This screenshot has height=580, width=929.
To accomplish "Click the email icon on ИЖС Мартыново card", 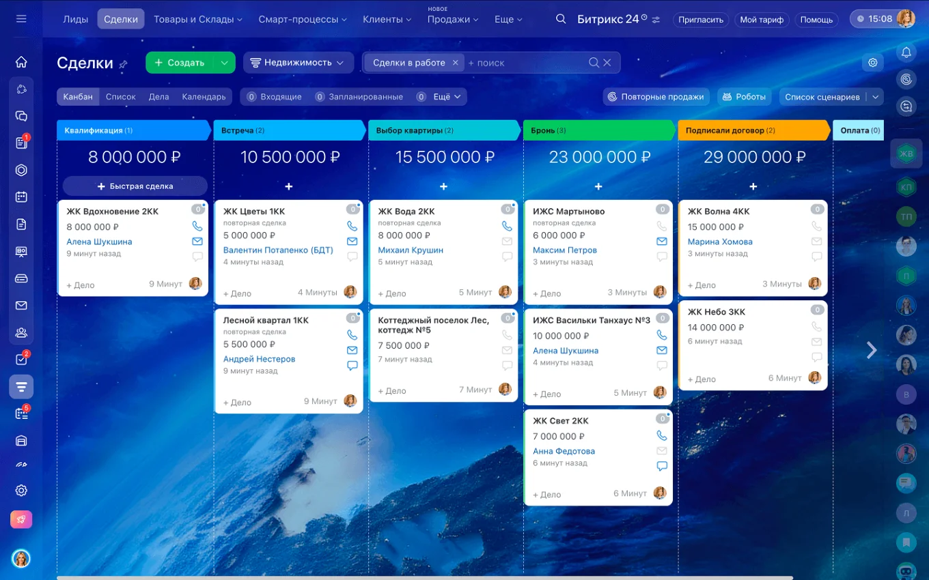I will (x=661, y=240).
